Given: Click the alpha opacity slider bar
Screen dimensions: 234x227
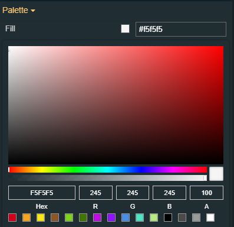Looking at the screenshot, I should pos(108,178).
